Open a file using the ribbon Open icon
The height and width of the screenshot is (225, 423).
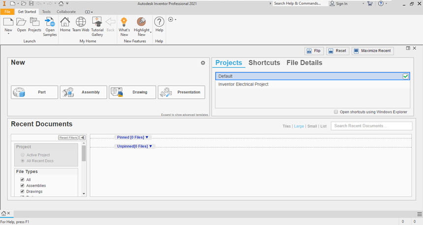[x=21, y=22]
